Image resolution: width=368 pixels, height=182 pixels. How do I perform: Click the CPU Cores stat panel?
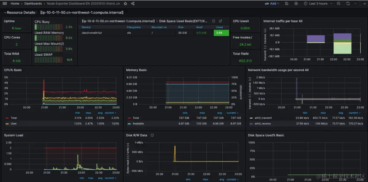pos(17,41)
